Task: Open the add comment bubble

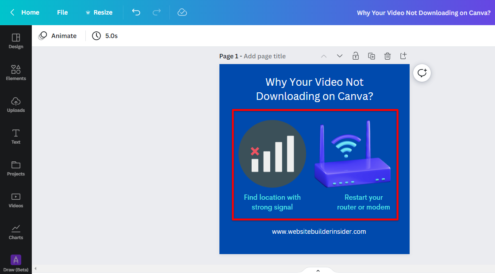Action: (x=422, y=73)
